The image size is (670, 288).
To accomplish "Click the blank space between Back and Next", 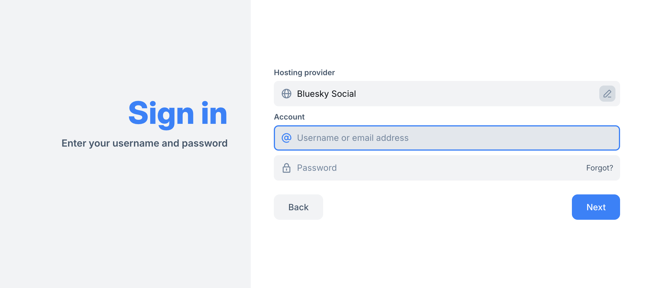I will click(x=447, y=207).
